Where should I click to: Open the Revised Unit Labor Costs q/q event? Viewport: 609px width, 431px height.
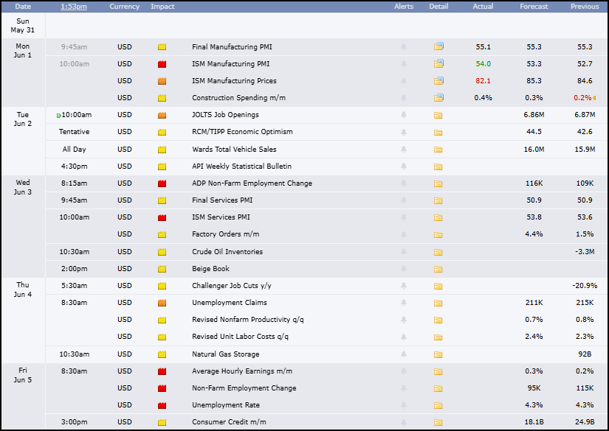click(x=240, y=337)
